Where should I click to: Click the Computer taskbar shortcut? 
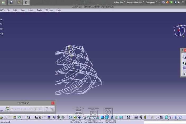click(150, 2)
